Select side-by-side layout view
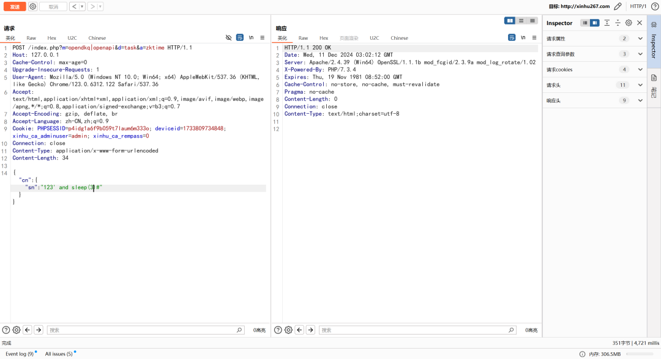Screen dimensions: 661x359 (x=510, y=21)
